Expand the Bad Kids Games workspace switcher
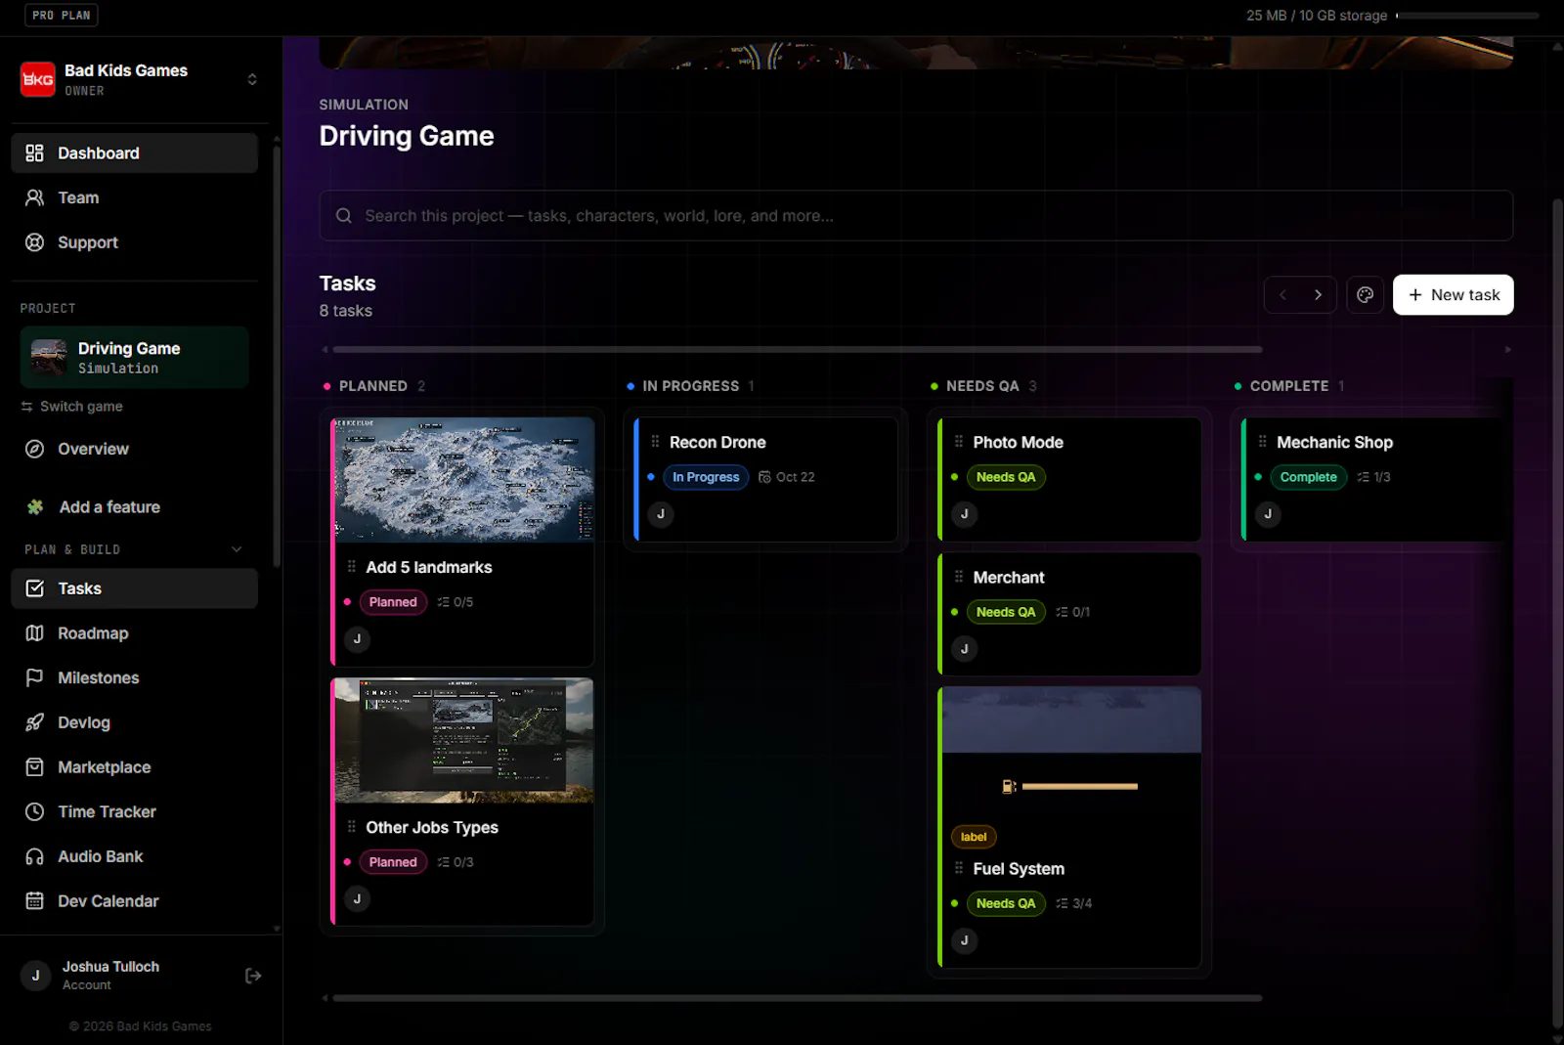This screenshot has width=1564, height=1045. 252,79
